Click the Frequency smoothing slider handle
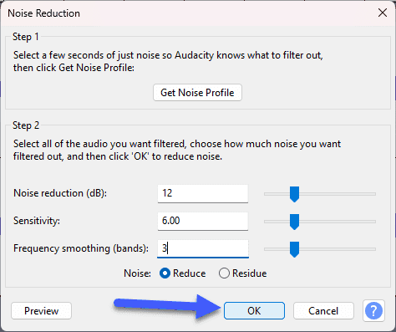396x332 pixels. tap(294, 249)
